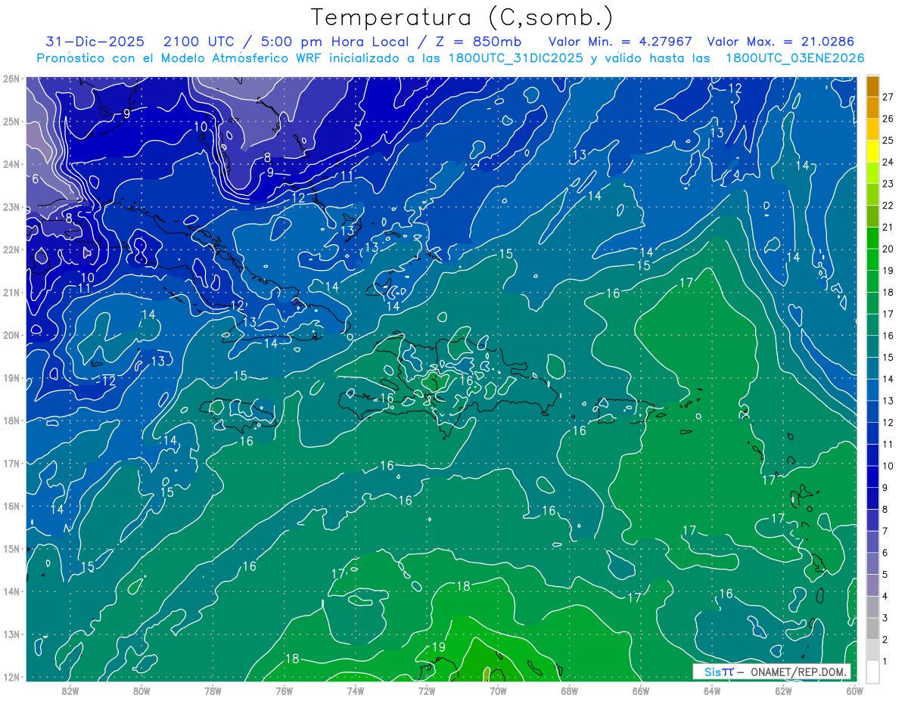Click the '62W' longitude axis label
The image size is (908, 701).
(x=783, y=690)
